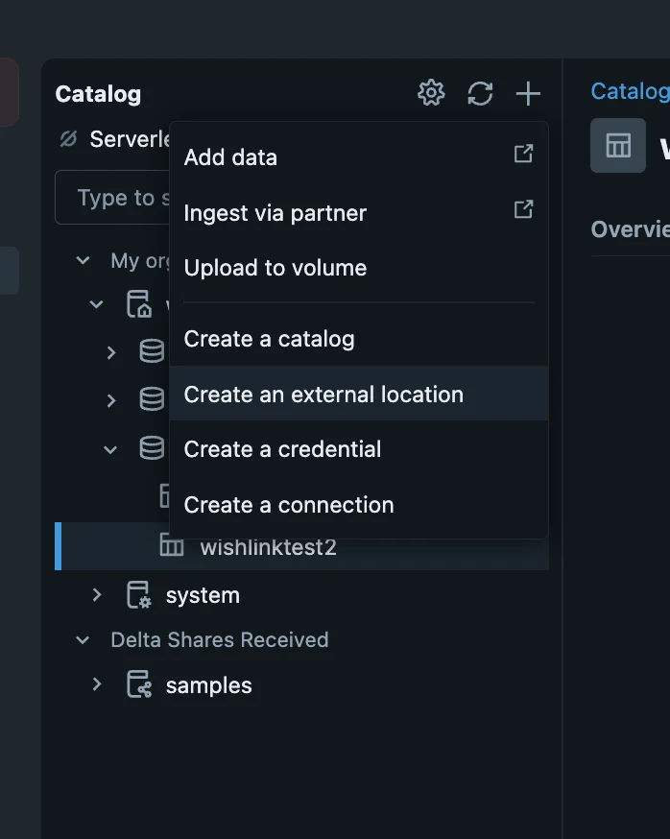
Task: Select the wishlinktest2 table in tree
Action: coord(268,547)
